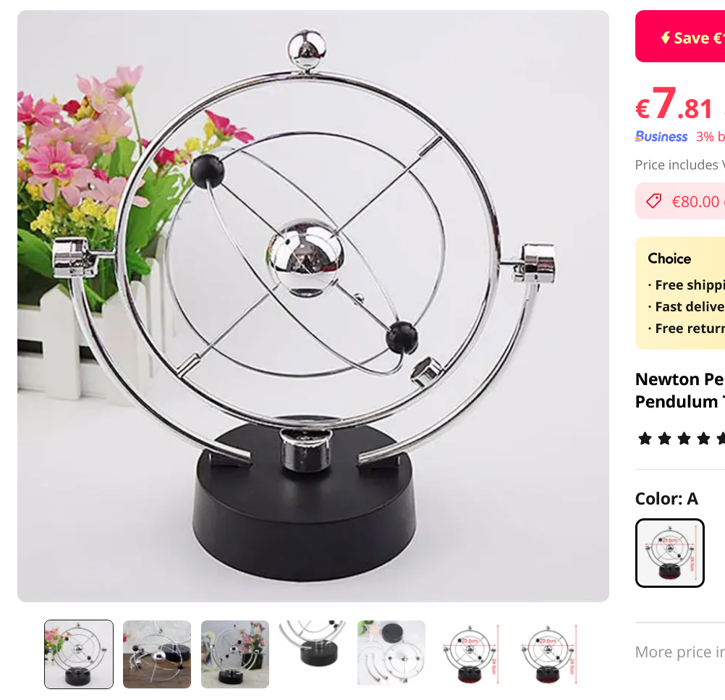
Task: Open the €80.00 coupon offer
Action: (680, 201)
